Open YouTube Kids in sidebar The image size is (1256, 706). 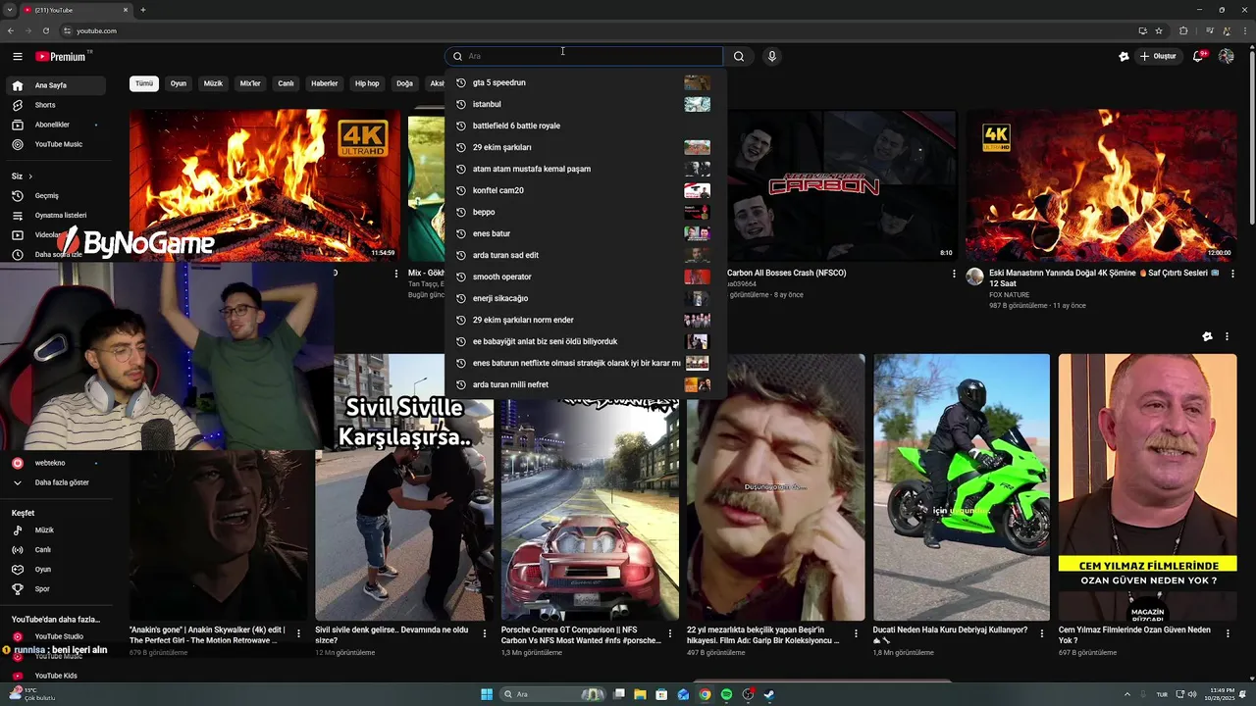[x=55, y=676]
